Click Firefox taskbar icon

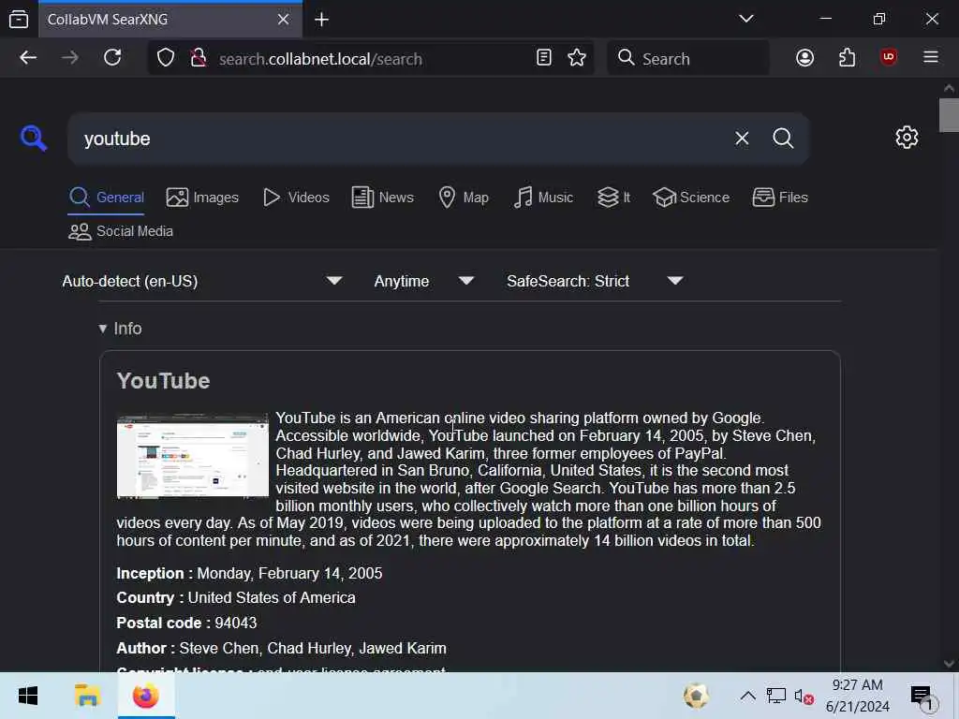tap(145, 696)
